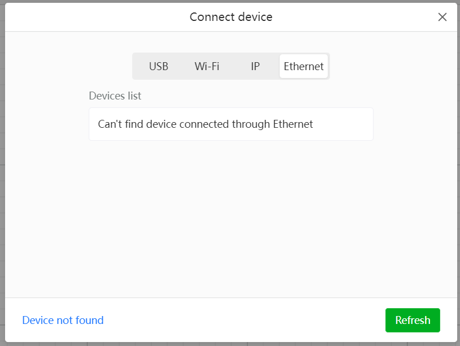The width and height of the screenshot is (460, 346).
Task: Click the Connect device dialog title
Action: click(231, 17)
